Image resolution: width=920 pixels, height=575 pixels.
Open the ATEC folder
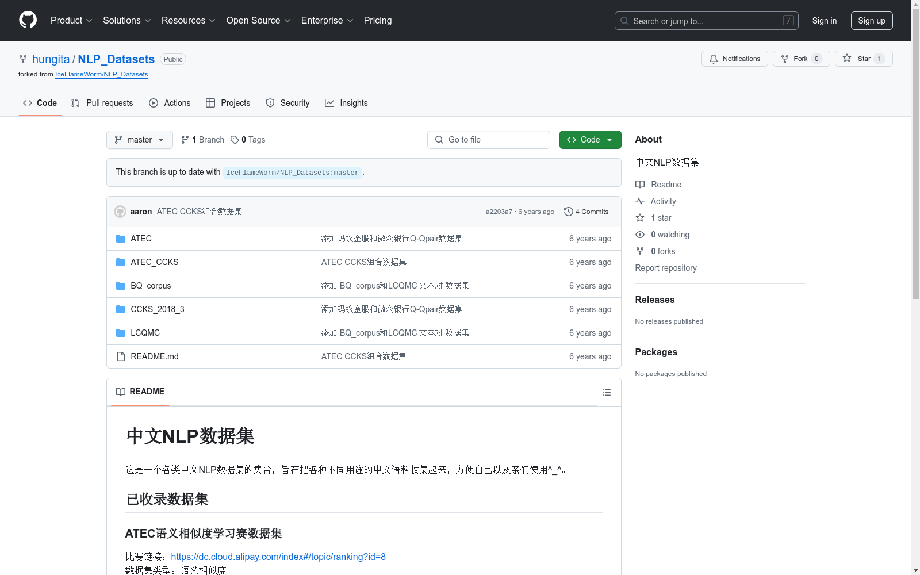coord(141,239)
